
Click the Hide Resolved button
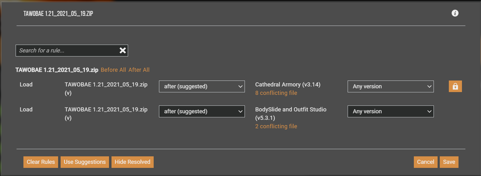coord(132,162)
